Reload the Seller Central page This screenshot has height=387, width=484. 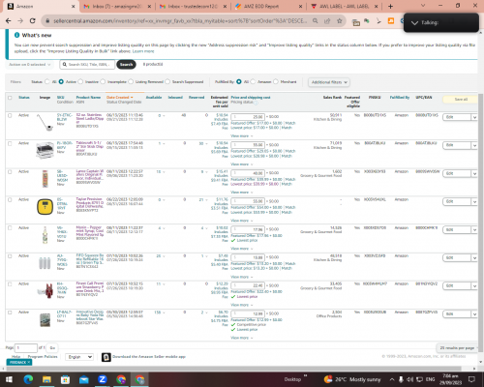pos(32,21)
